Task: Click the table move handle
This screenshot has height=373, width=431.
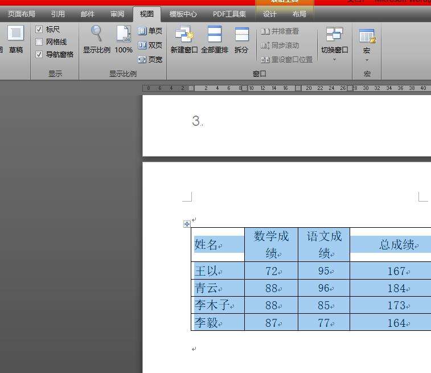Action: click(x=187, y=224)
